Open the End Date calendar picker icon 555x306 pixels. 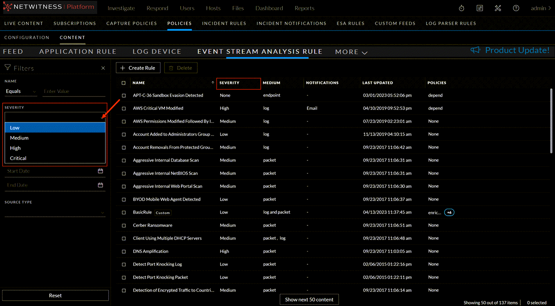coord(100,185)
